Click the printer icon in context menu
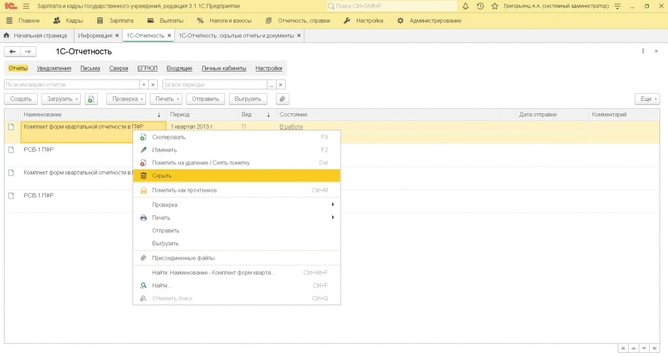This screenshot has height=358, width=668. [x=144, y=217]
